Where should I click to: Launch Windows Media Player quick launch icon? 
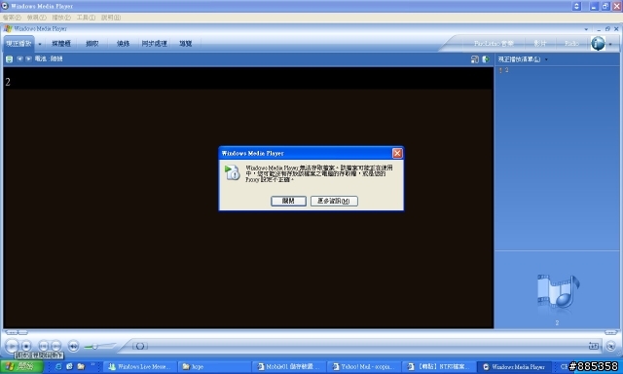click(x=69, y=366)
